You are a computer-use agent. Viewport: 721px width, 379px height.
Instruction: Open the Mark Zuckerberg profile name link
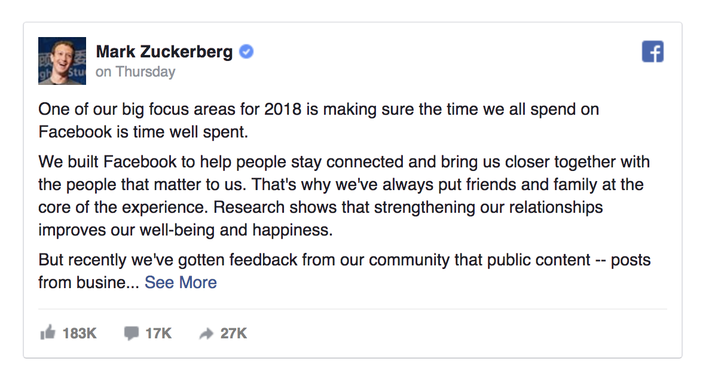click(164, 52)
